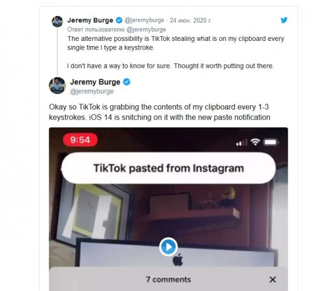The height and width of the screenshot is (291, 320).
Task: Play the embedded TikTok video
Action: coord(168,247)
